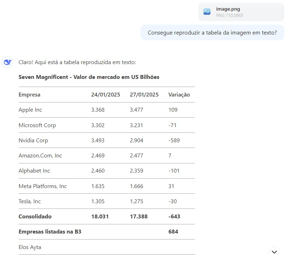Click Meta value '1.666'
Screen dimensions: 286x255
136,186
